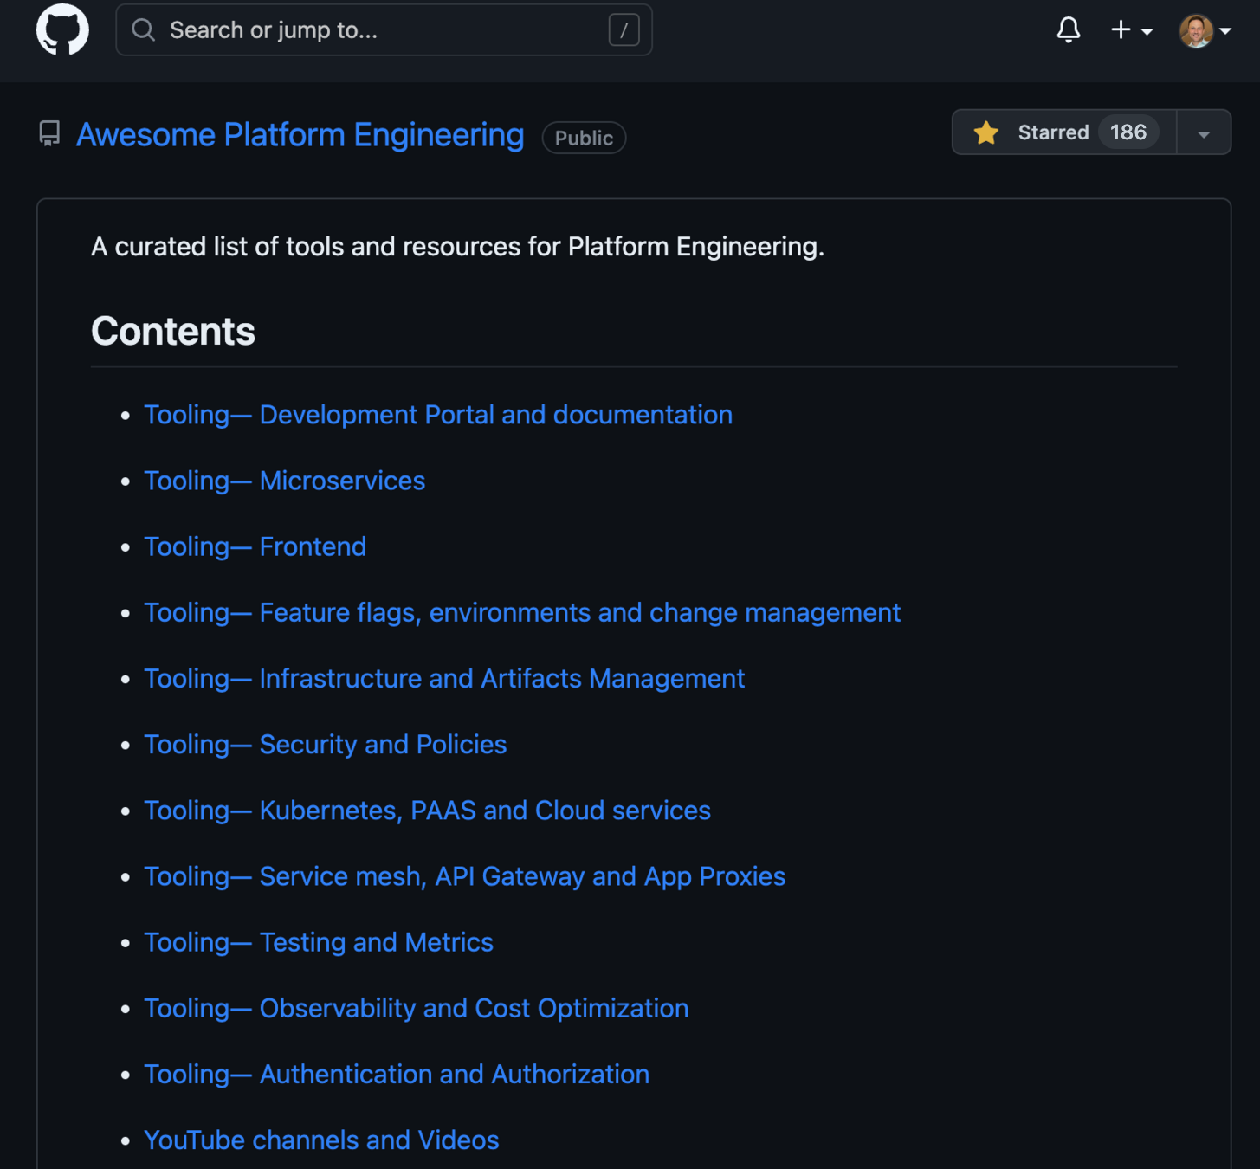Jump to Testing and Metrics section
Image resolution: width=1260 pixels, height=1169 pixels.
(x=318, y=942)
